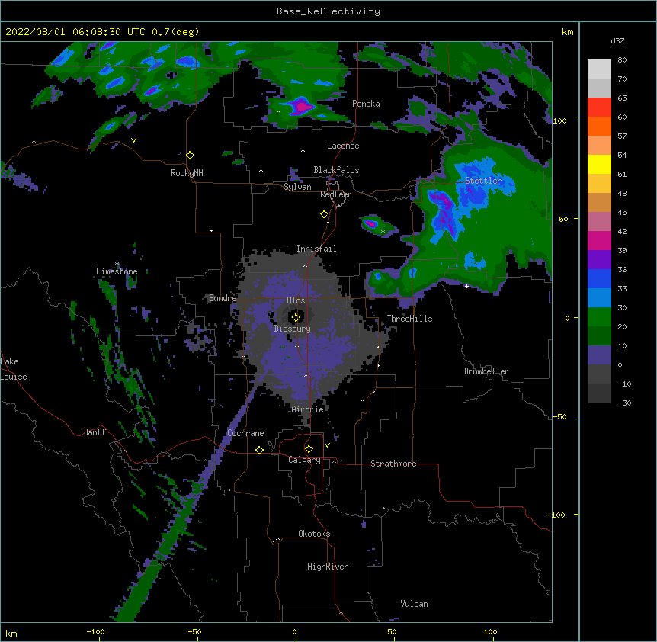
Task: Click the Okotoks label
Action: (x=314, y=534)
